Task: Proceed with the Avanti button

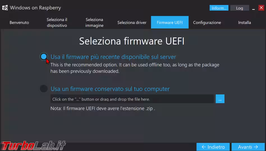Action: coord(248,147)
